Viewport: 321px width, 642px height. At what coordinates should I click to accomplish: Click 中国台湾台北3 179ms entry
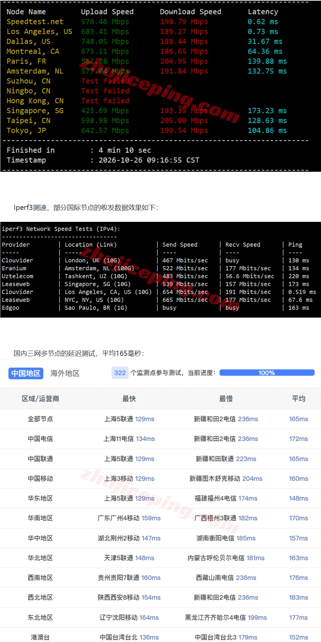tap(226, 637)
